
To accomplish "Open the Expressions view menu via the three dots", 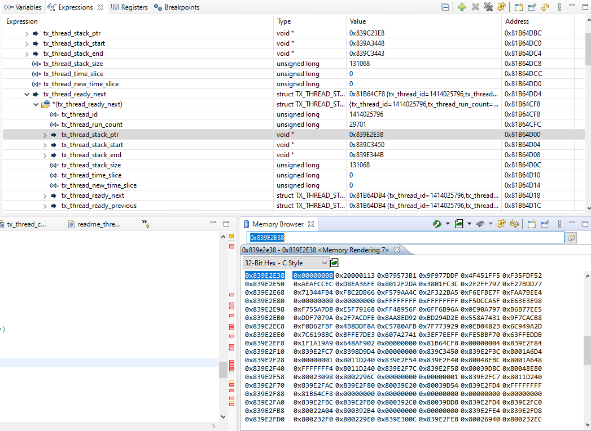I will click(x=559, y=7).
